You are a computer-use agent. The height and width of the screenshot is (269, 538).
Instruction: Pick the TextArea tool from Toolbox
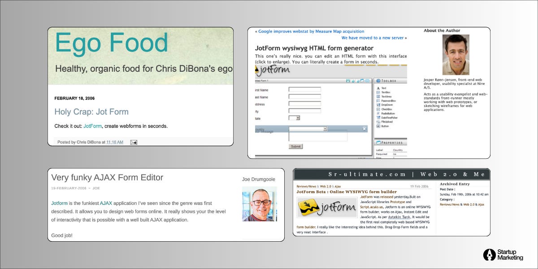(x=384, y=96)
